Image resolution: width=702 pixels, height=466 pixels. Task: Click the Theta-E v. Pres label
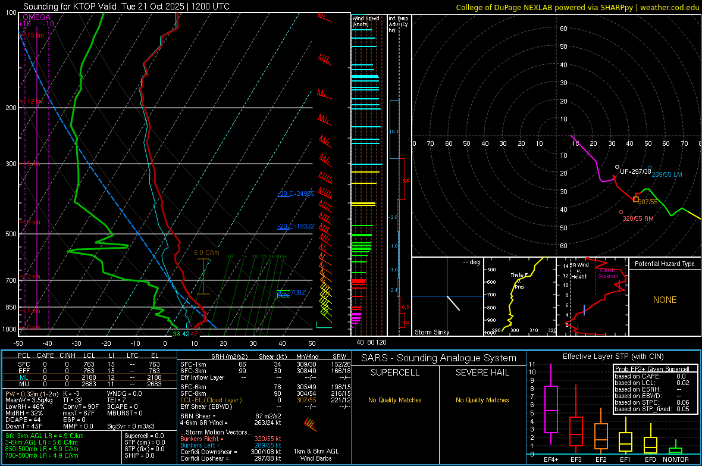pos(519,281)
